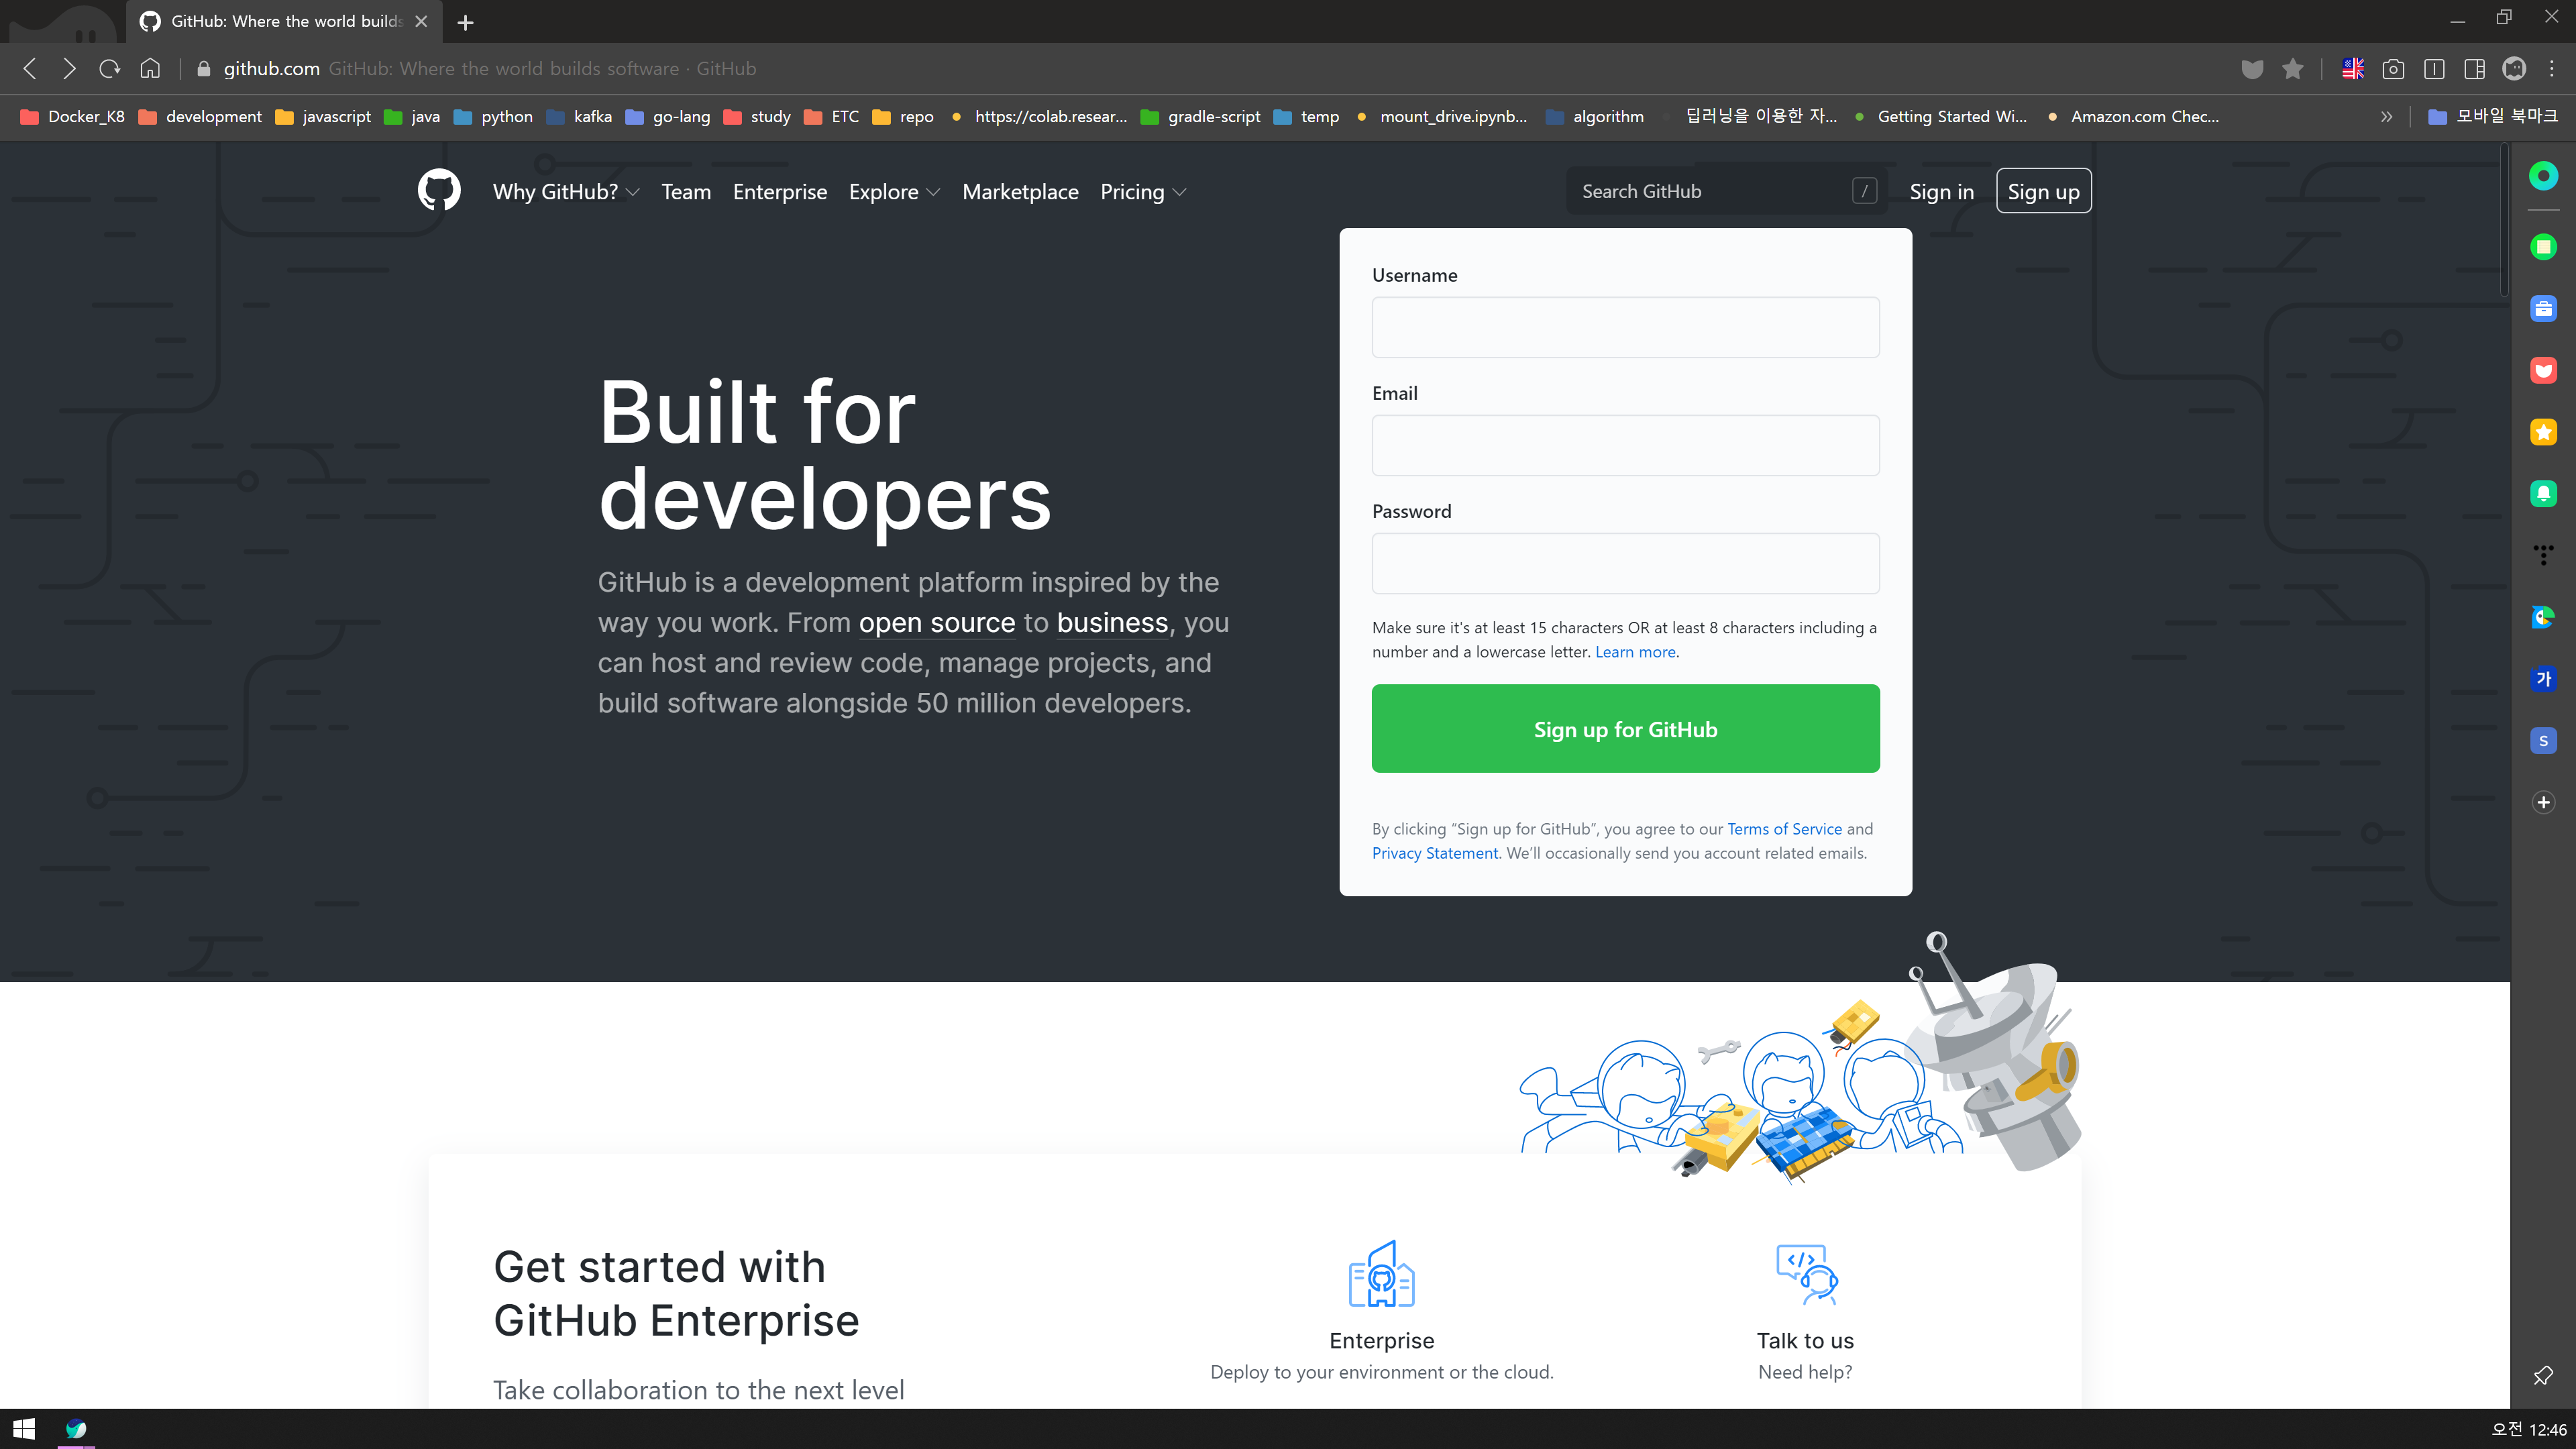The height and width of the screenshot is (1449, 2576).
Task: Click the Sign up for GitHub button
Action: [x=1625, y=728]
